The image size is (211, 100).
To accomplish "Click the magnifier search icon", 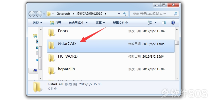I will (176, 14).
